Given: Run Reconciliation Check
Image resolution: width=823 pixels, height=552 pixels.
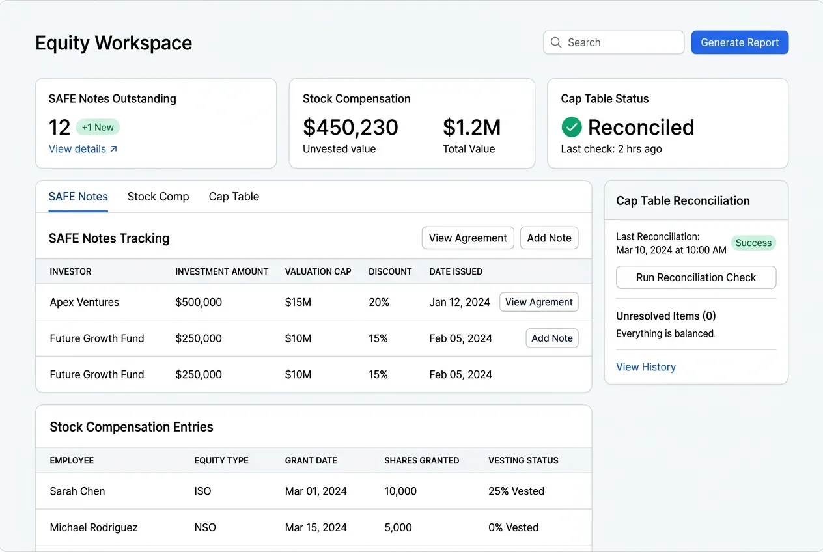Looking at the screenshot, I should click(x=695, y=277).
